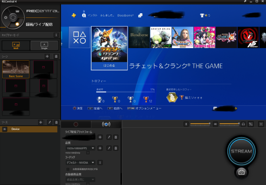Delete the 品質 quality preset

[116, 148]
